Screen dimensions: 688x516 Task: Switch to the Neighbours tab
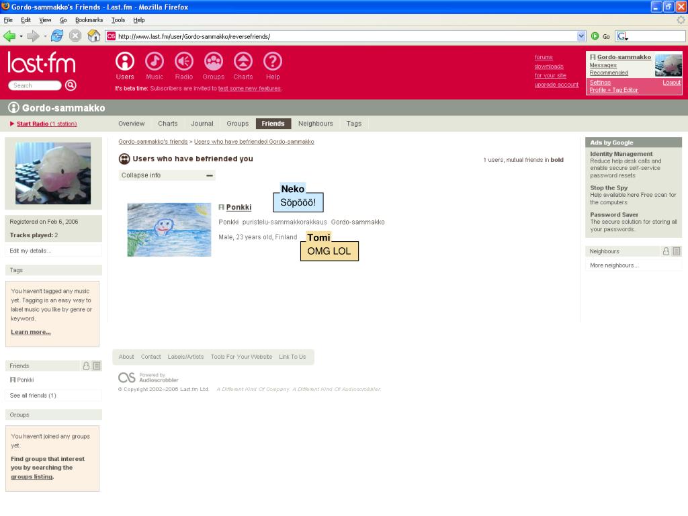[x=316, y=124]
